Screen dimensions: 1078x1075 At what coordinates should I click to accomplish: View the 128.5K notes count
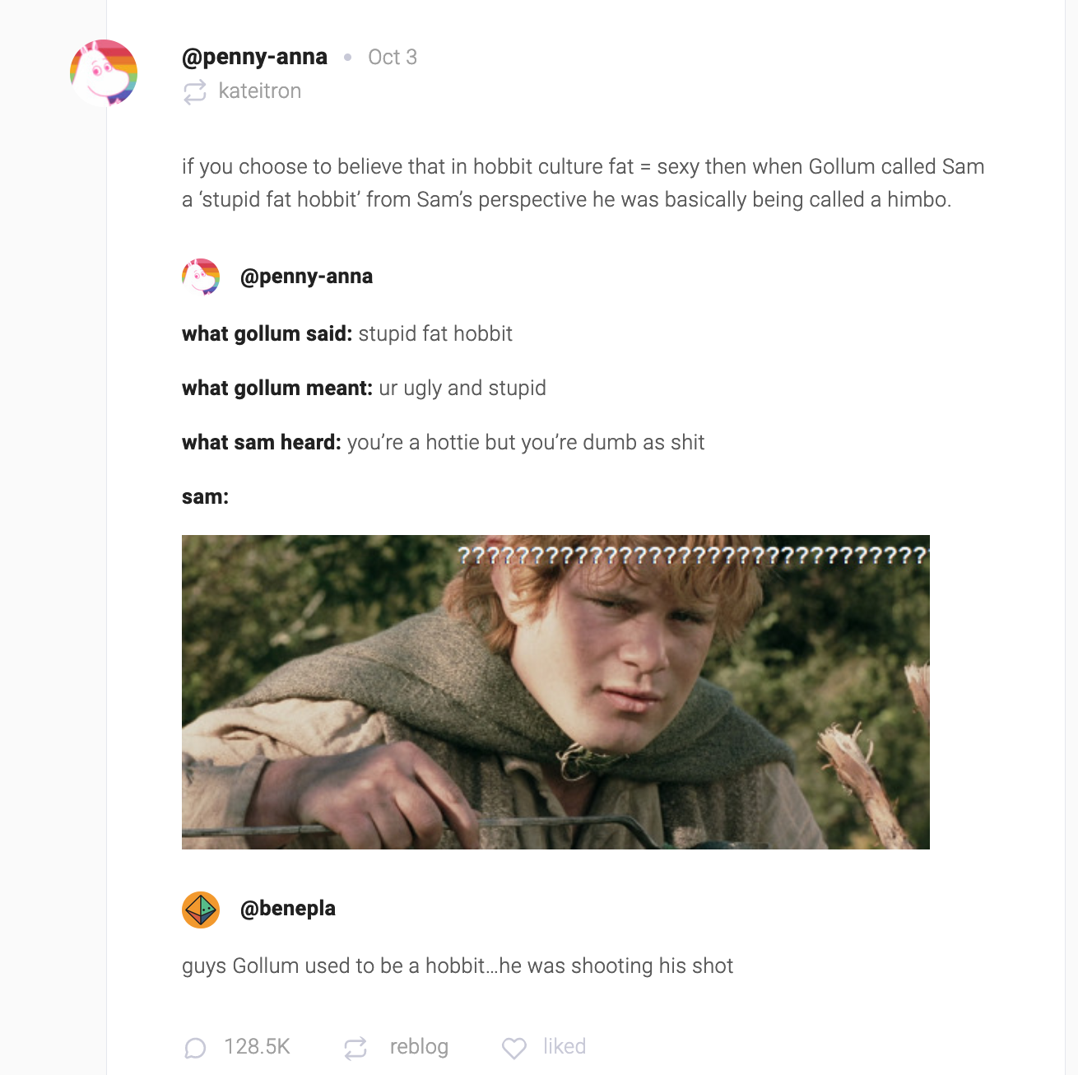pyautogui.click(x=258, y=1047)
